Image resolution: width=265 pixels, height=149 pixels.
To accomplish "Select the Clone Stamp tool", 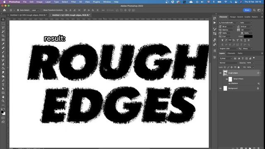I will (x=3, y=56).
